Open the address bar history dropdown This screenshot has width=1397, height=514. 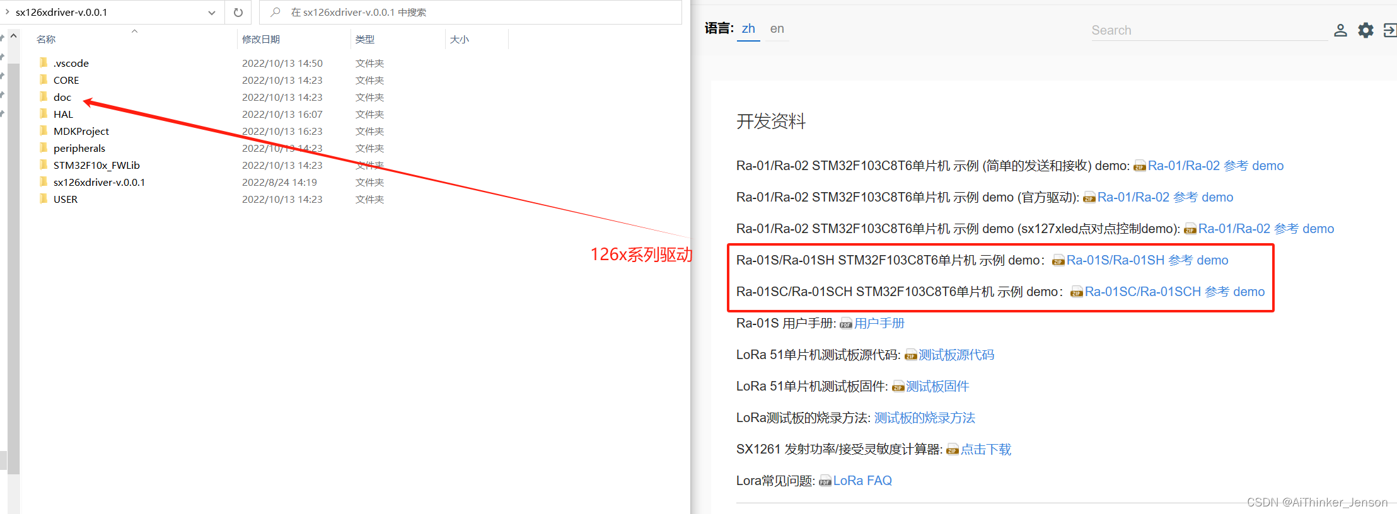[212, 13]
